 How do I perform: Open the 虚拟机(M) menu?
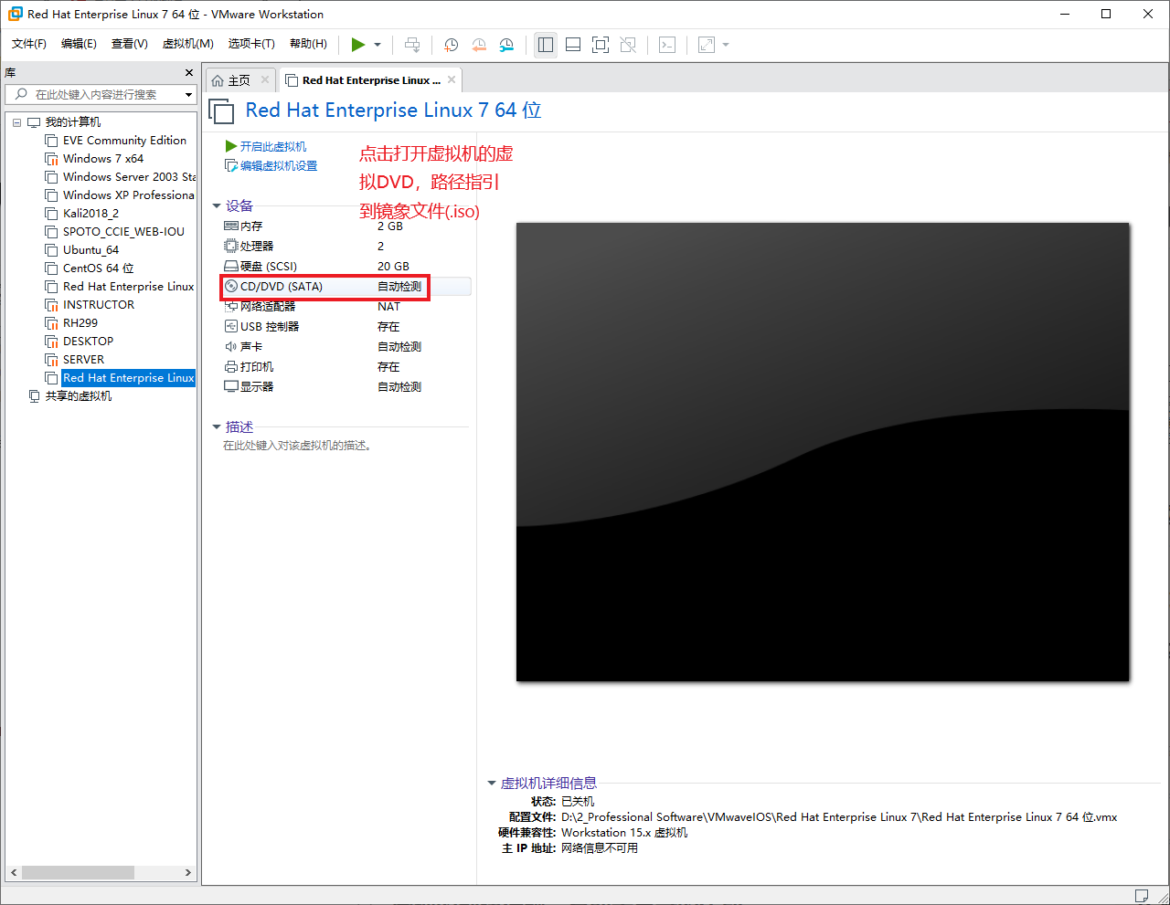point(187,44)
